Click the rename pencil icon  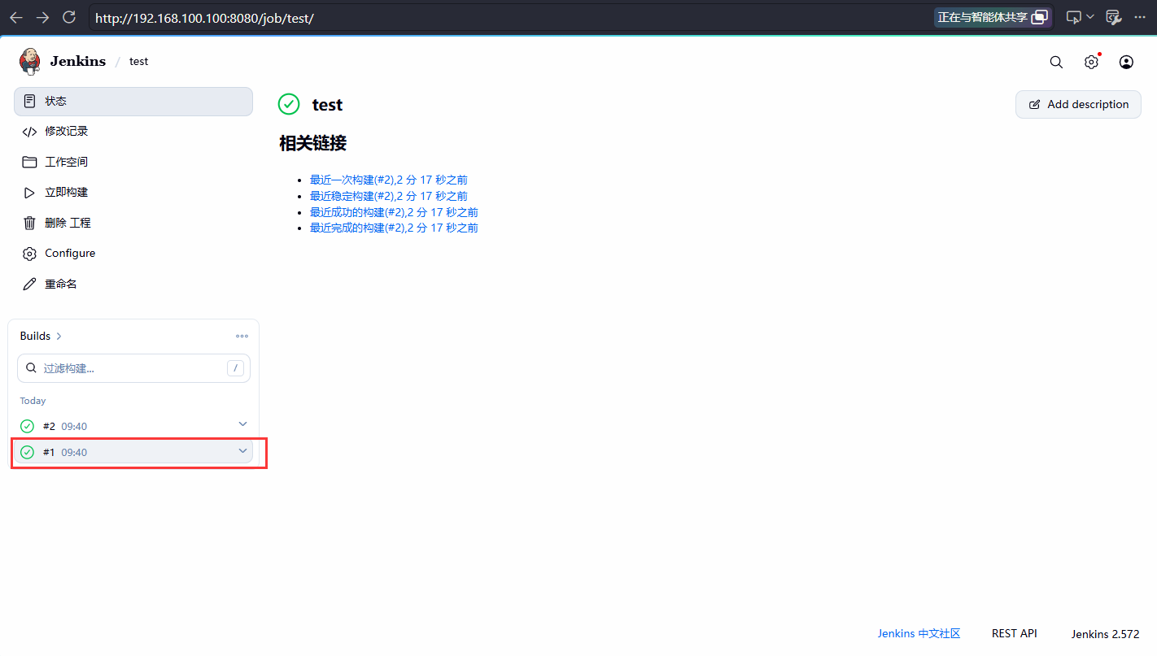pyautogui.click(x=29, y=284)
